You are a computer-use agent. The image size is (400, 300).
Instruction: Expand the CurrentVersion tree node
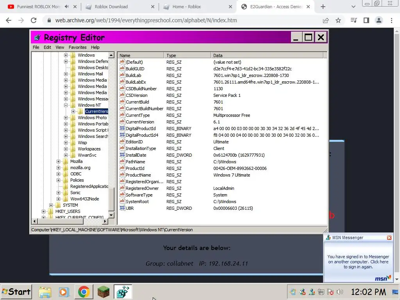click(73, 111)
